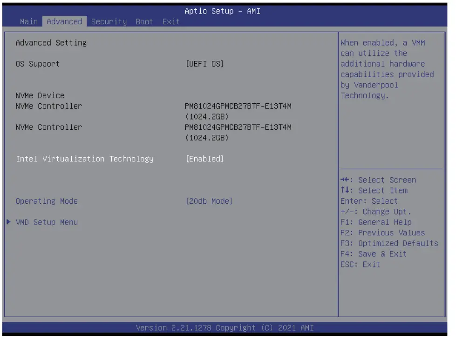This screenshot has height=340, width=456.
Task: Click the Select Screen arrow keys hint
Action: tap(378, 180)
